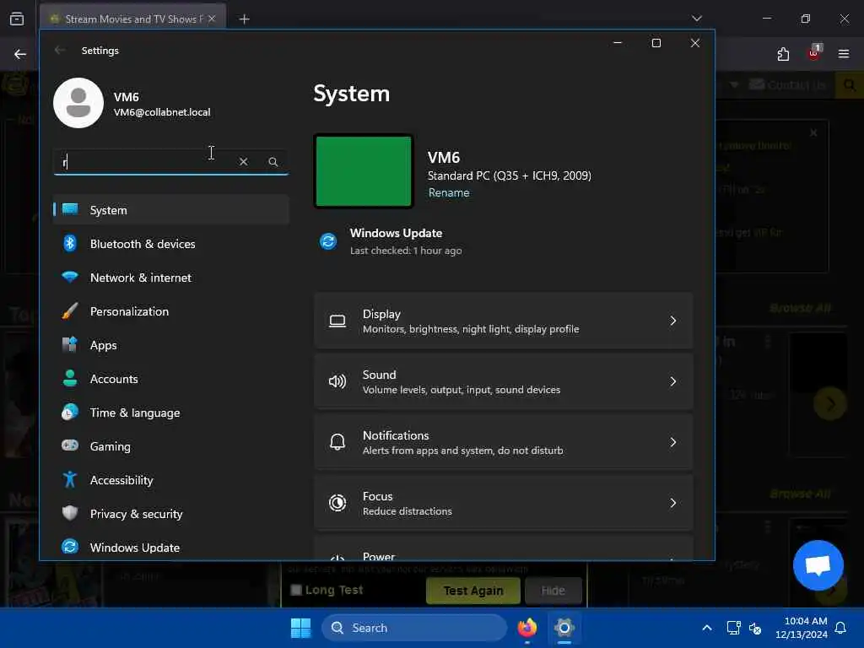The height and width of the screenshot is (648, 864).
Task: Click the volume muted tray icon
Action: tap(755, 628)
